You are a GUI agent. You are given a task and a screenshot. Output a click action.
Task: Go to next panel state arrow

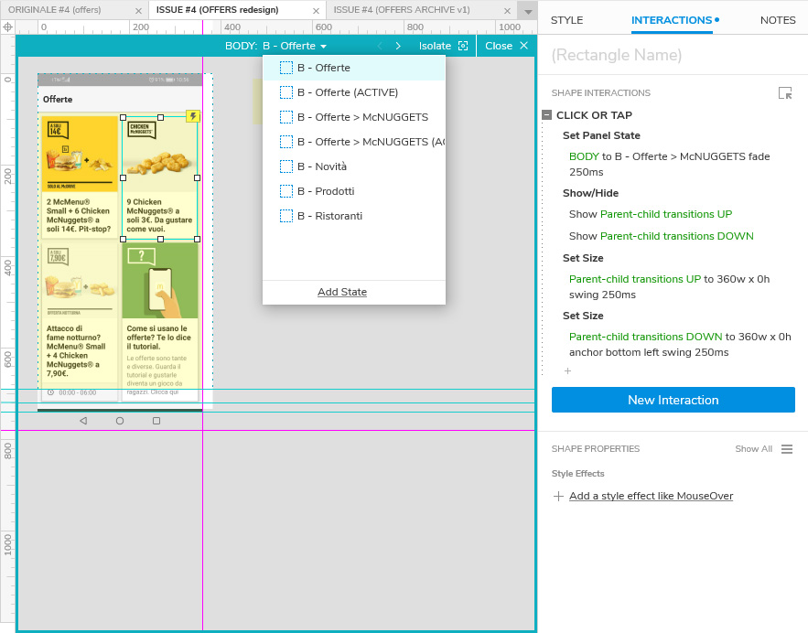pyautogui.click(x=398, y=46)
